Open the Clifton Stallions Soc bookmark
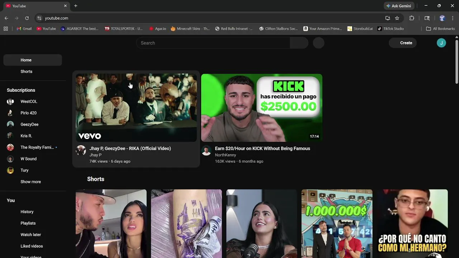This screenshot has height=258, width=459. click(279, 29)
